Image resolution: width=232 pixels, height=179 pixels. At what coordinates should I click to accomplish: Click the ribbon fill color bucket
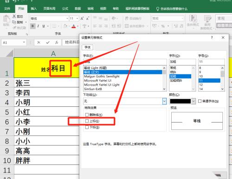pos(65,26)
